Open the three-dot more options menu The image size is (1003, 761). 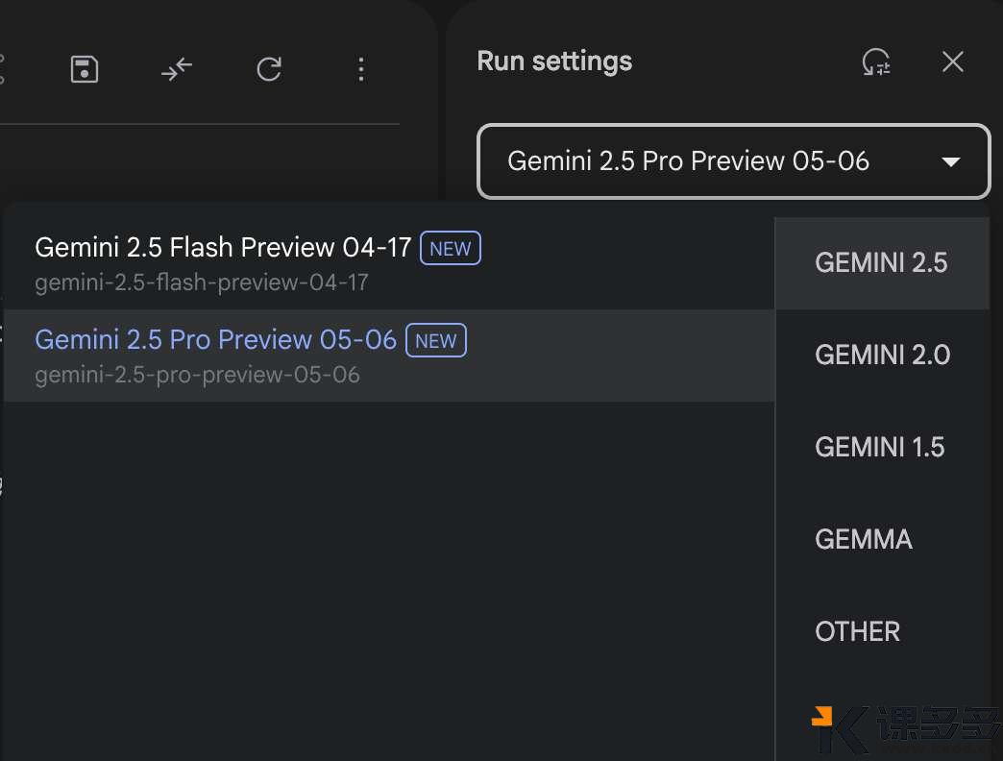click(361, 69)
